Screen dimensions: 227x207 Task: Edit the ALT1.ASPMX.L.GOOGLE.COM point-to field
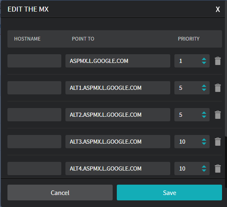118,88
